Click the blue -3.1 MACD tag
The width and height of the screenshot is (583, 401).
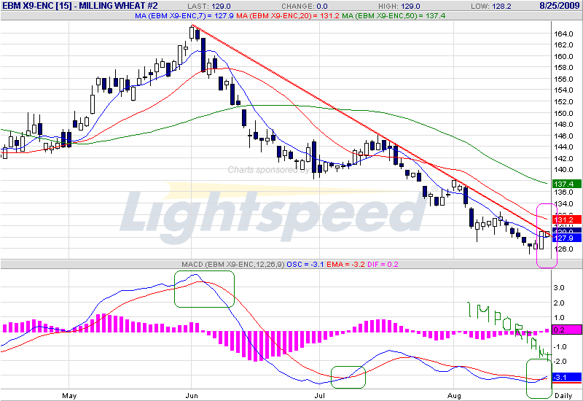pyautogui.click(x=567, y=377)
